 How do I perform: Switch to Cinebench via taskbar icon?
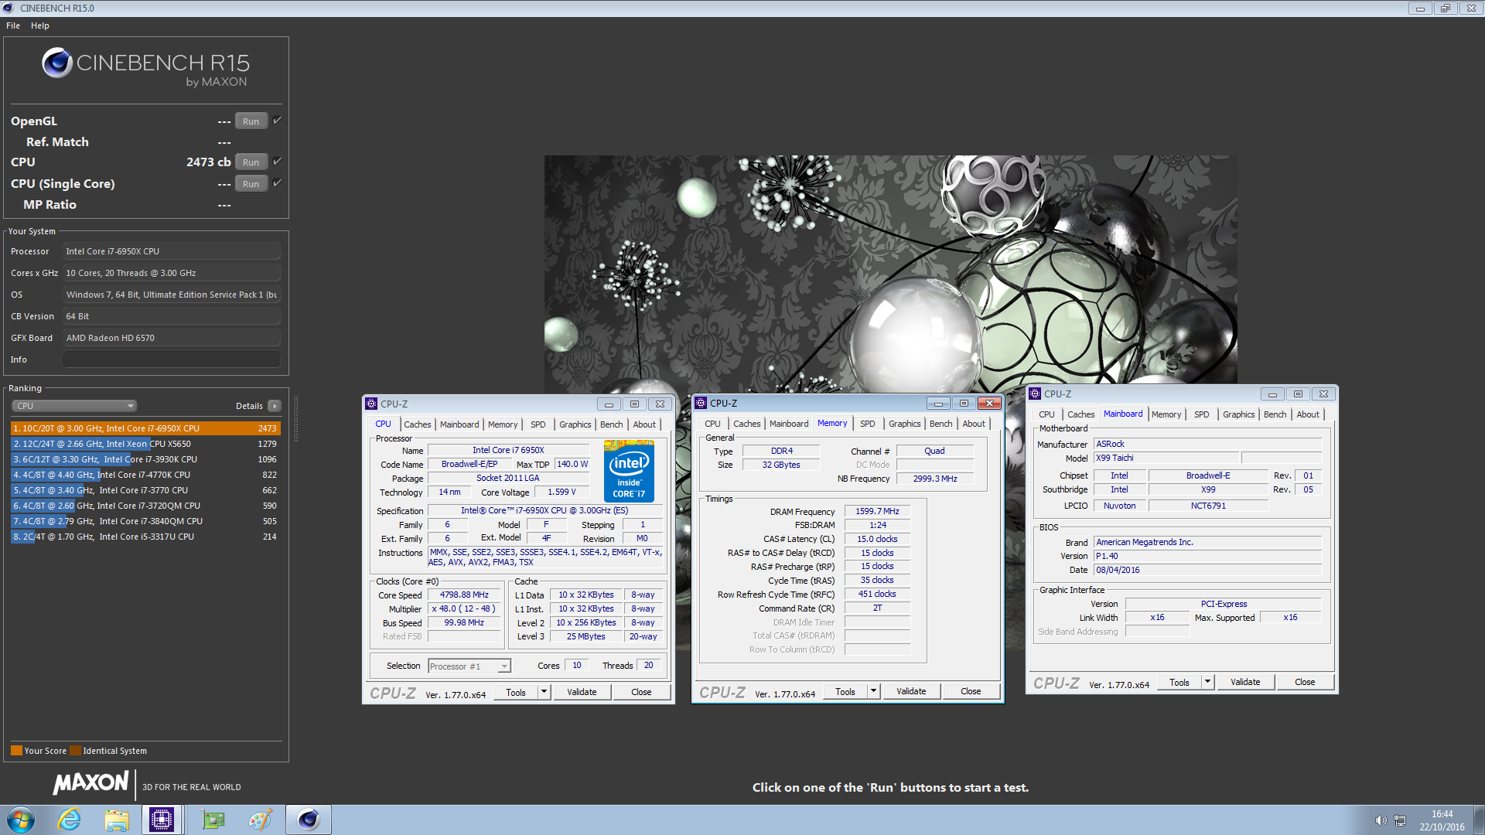309,820
